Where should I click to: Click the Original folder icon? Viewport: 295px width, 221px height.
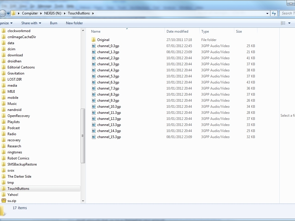click(x=93, y=40)
